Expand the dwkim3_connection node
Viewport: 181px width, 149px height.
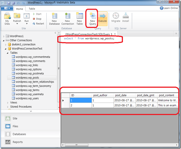[x=6, y=45]
